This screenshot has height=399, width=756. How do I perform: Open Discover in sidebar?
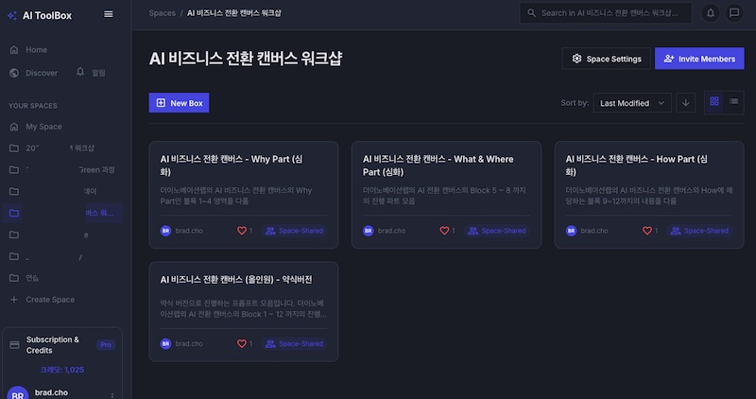pos(41,72)
